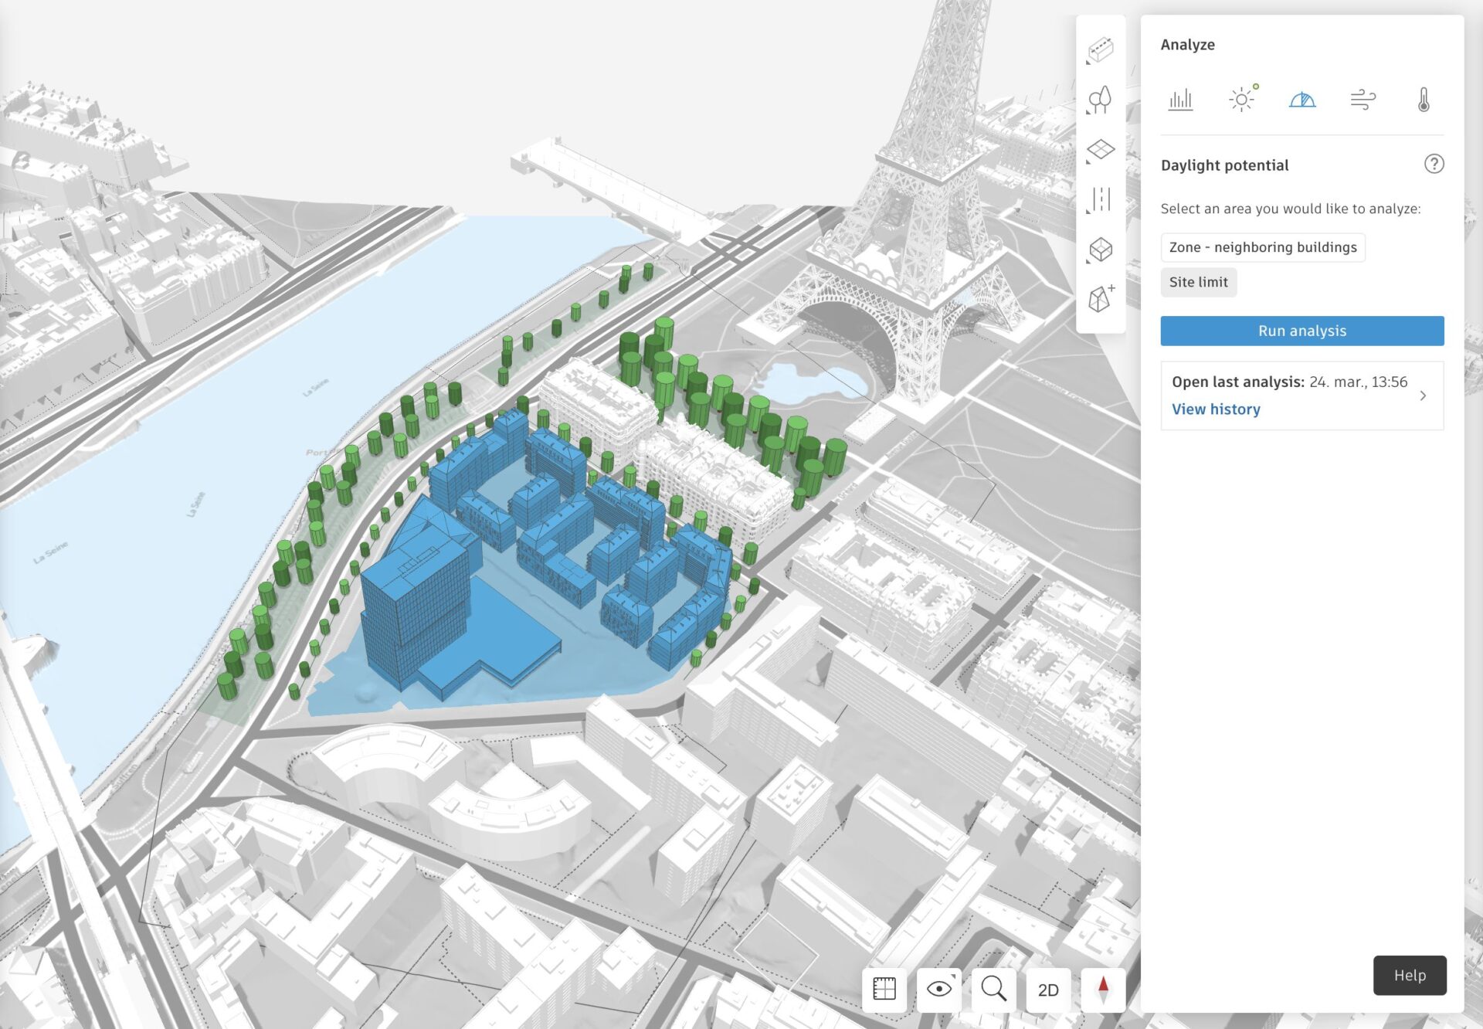This screenshot has height=1029, width=1483.
Task: Click the Daylight potential title
Action: [x=1224, y=165]
